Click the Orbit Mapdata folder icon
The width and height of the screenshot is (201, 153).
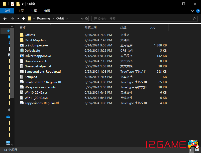click(x=22, y=40)
